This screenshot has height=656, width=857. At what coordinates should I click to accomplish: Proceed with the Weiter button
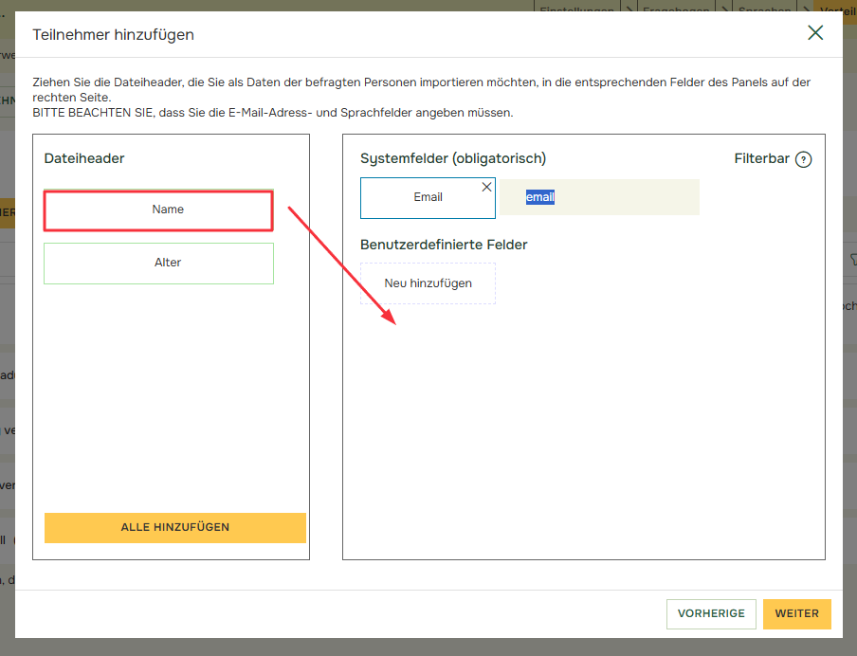pos(797,614)
